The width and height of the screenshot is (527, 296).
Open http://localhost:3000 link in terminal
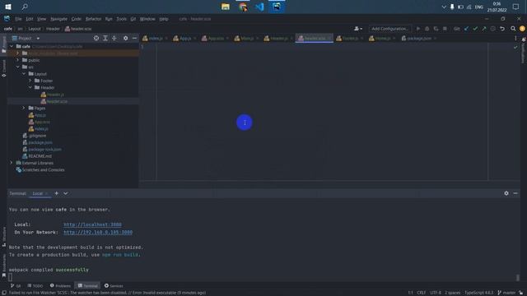92,224
